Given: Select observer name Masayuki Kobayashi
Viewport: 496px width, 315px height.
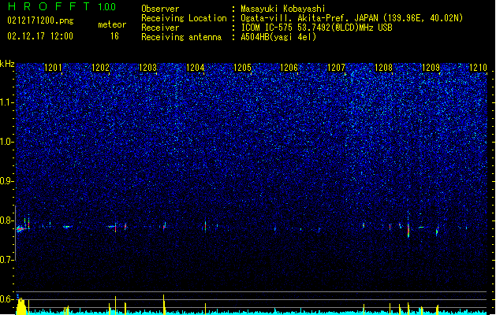Looking at the screenshot, I should pos(283,9).
